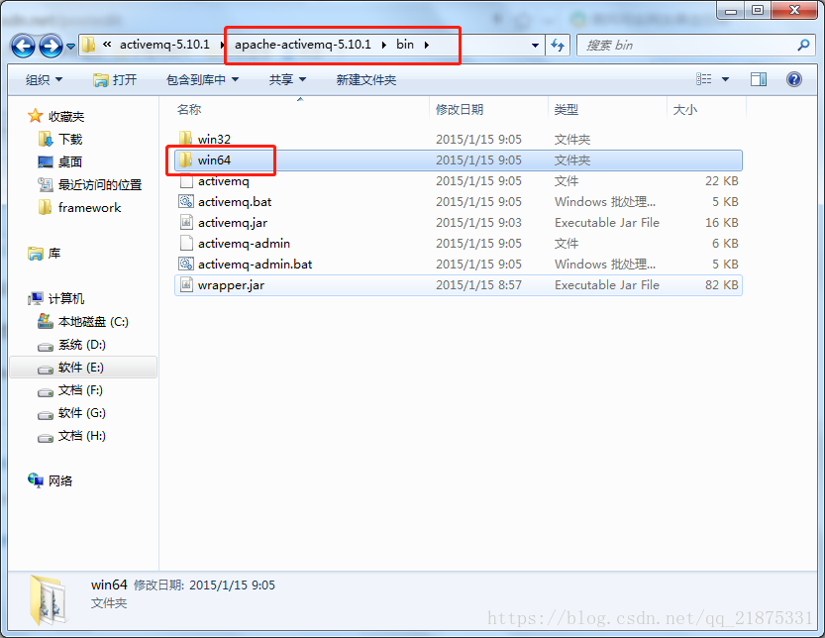Open 计算机 in navigation pane
The width and height of the screenshot is (825, 638).
point(65,299)
